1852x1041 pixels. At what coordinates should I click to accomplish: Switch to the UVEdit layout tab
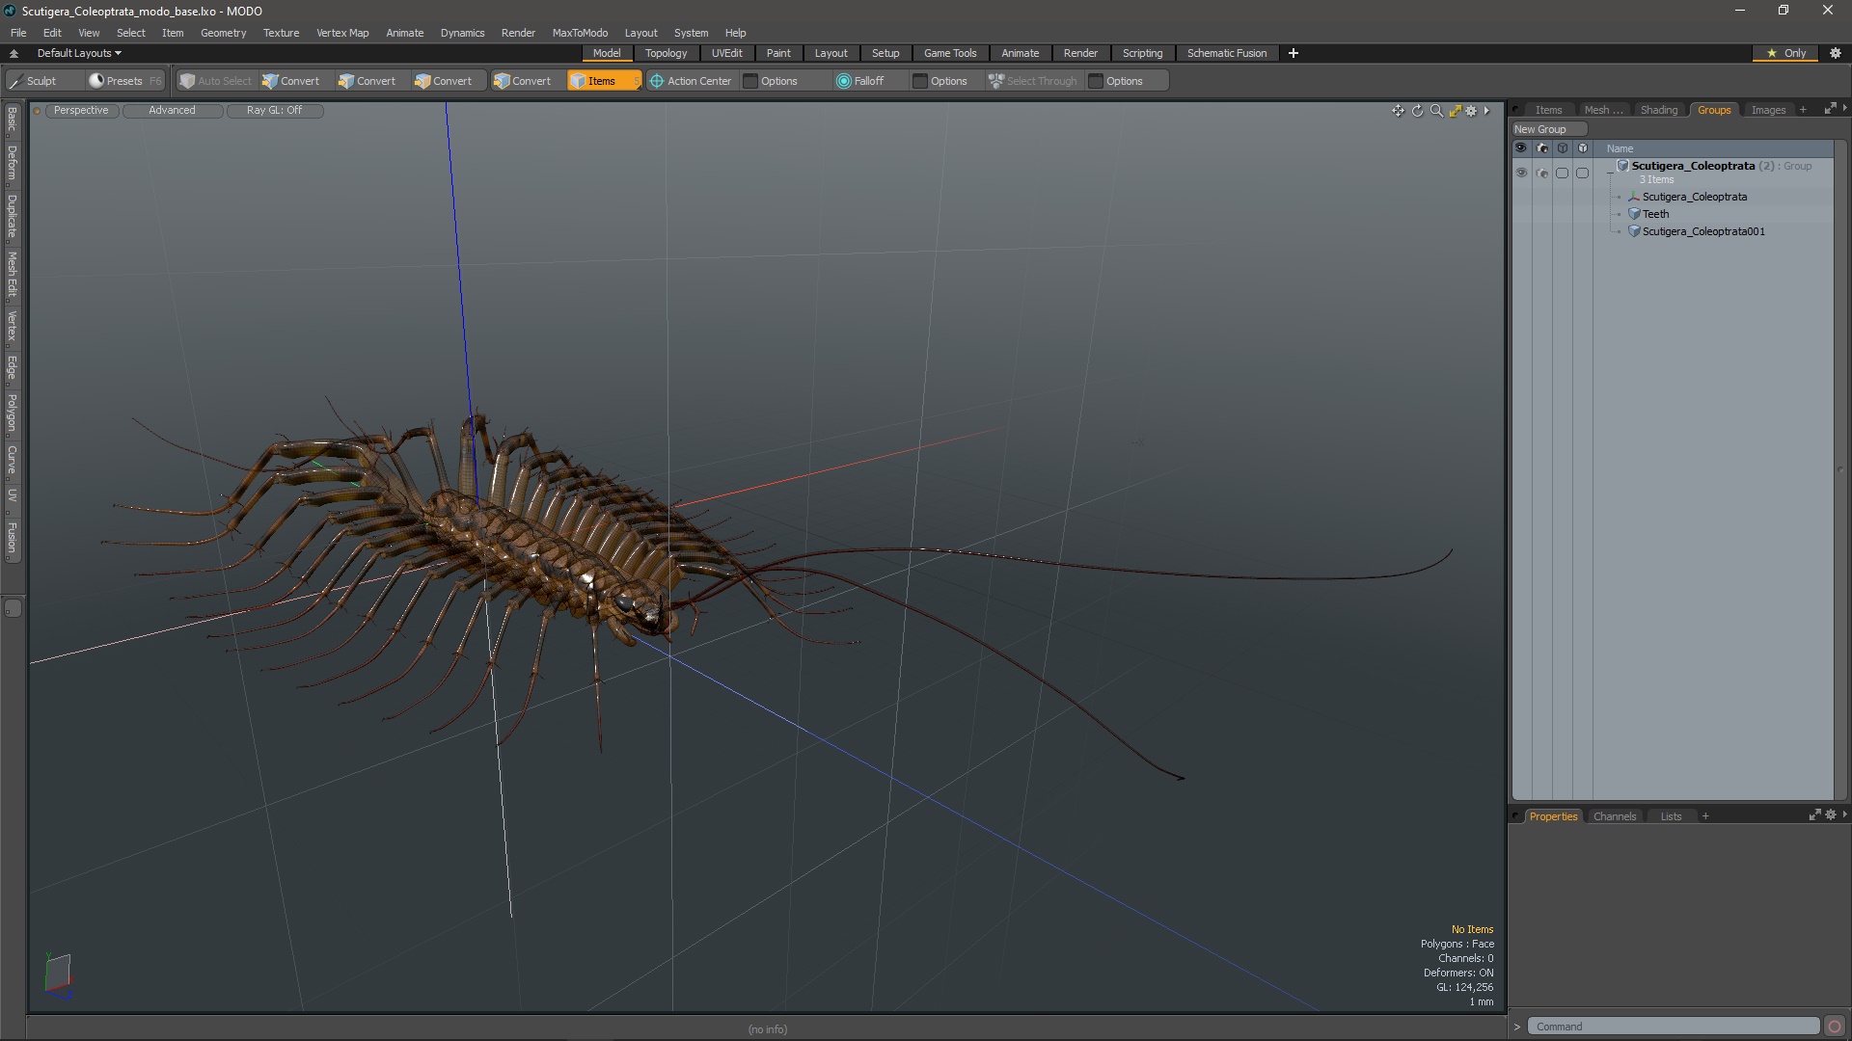point(726,53)
